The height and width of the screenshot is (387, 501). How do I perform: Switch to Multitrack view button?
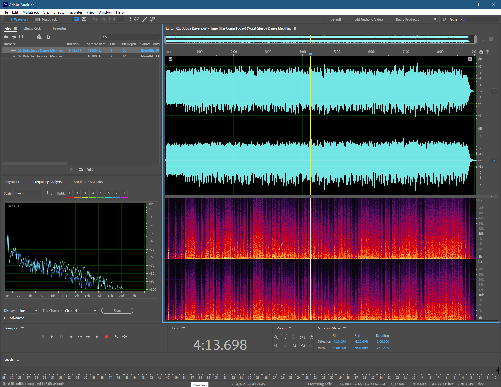click(46, 19)
